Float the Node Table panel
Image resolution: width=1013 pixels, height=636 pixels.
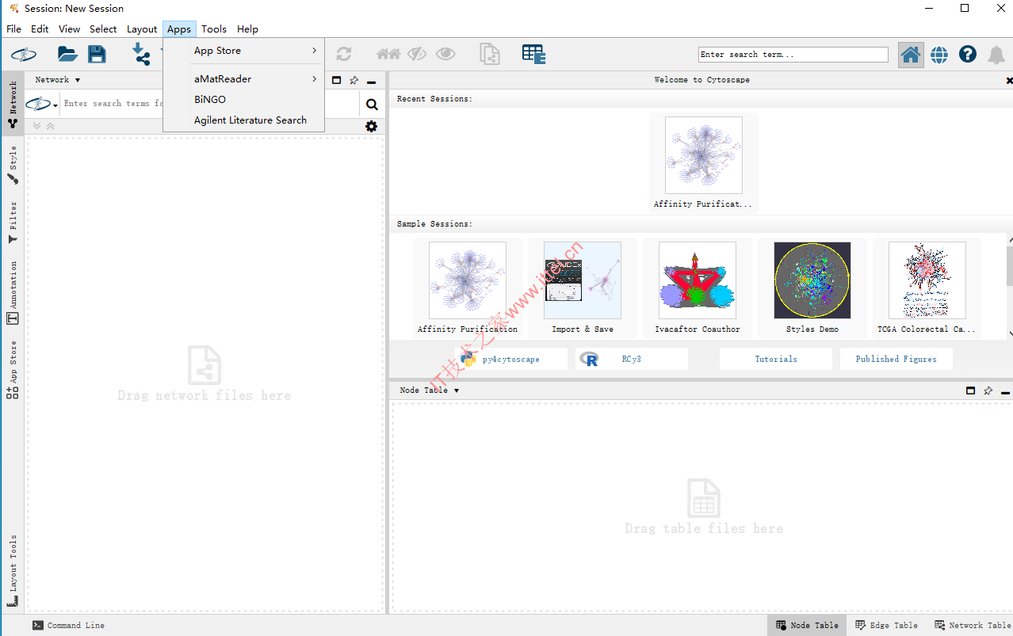[970, 390]
